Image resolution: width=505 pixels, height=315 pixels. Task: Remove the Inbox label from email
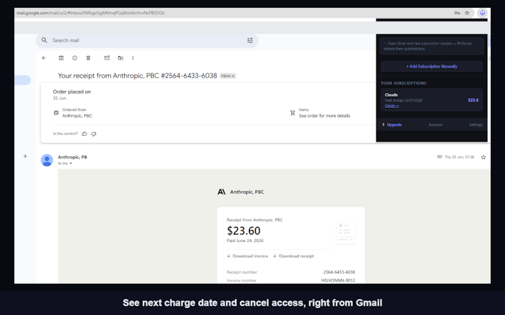tap(233, 76)
